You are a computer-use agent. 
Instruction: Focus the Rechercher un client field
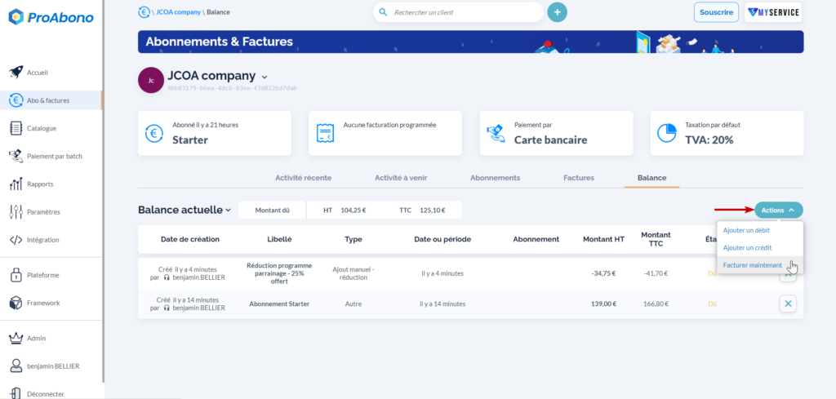459,12
